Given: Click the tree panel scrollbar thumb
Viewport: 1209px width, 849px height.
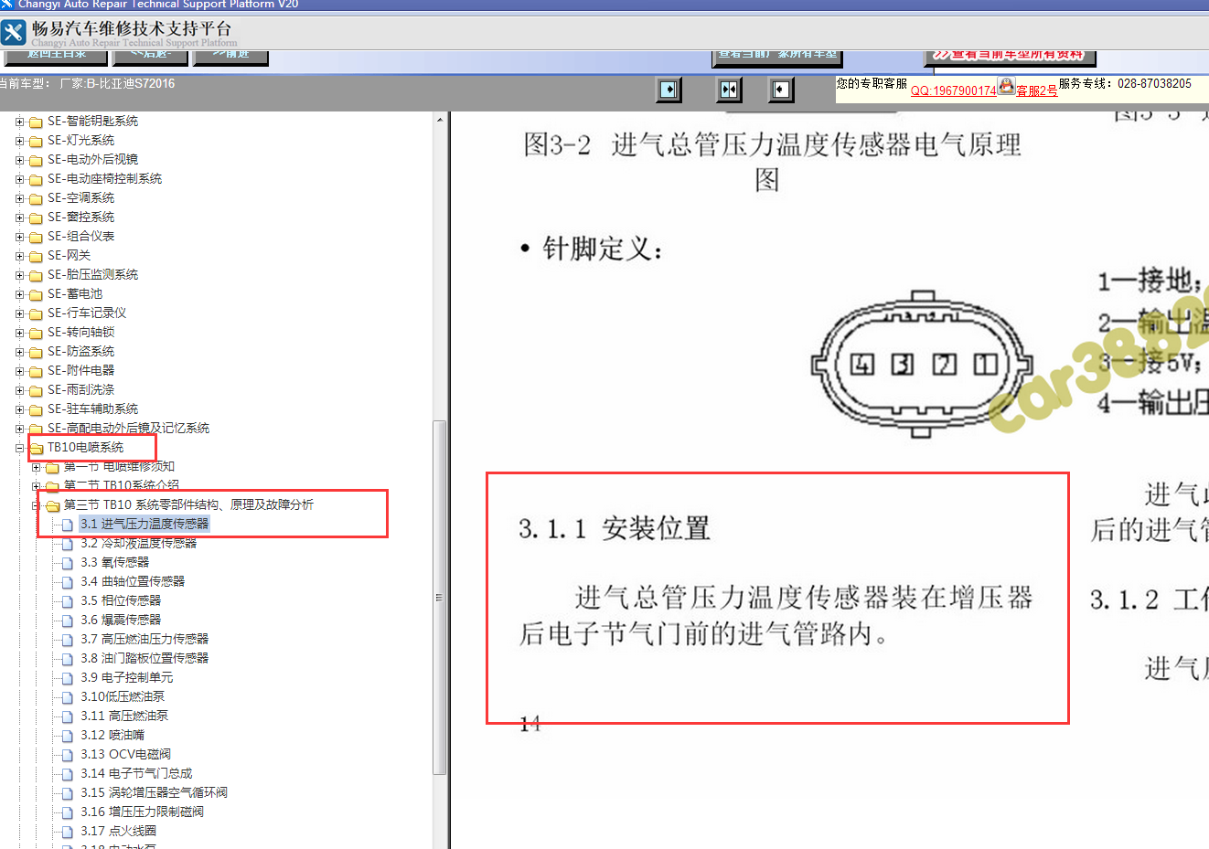Looking at the screenshot, I should pyautogui.click(x=440, y=597).
